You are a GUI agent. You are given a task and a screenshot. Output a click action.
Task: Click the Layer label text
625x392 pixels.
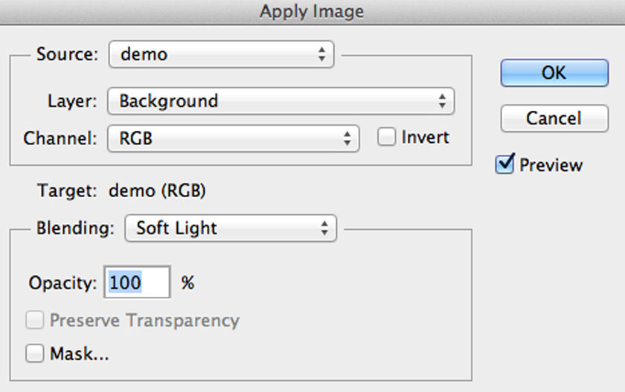pyautogui.click(x=72, y=101)
